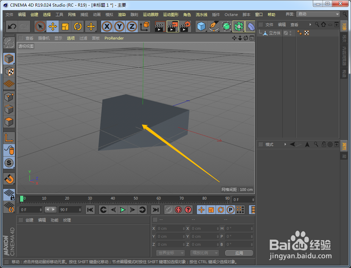Toggle position keyframe recording icon
The image size is (351, 268).
pyautogui.click(x=201, y=210)
